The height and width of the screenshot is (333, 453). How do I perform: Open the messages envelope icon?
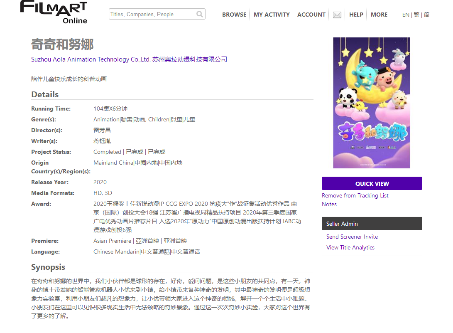tap(337, 15)
